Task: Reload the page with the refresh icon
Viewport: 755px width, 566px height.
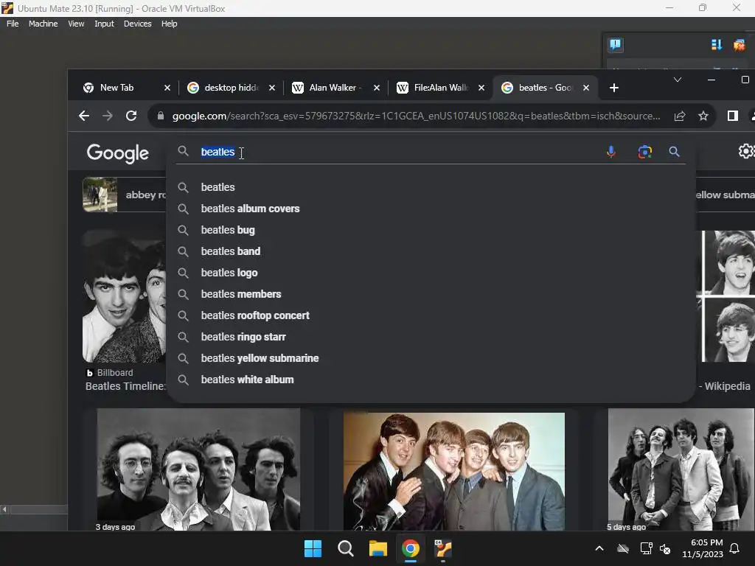Action: (131, 116)
